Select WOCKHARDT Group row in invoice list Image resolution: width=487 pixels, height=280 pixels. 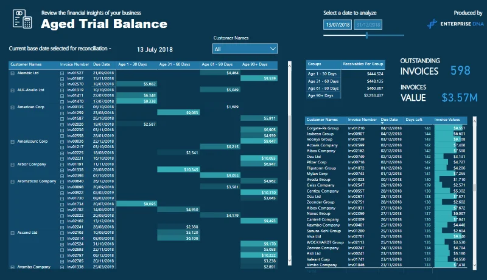[386, 242]
